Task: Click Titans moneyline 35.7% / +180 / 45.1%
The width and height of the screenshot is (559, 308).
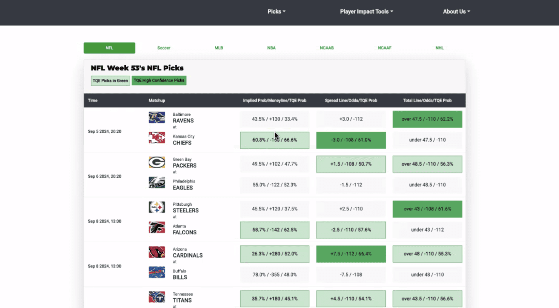Action: [x=274, y=299]
